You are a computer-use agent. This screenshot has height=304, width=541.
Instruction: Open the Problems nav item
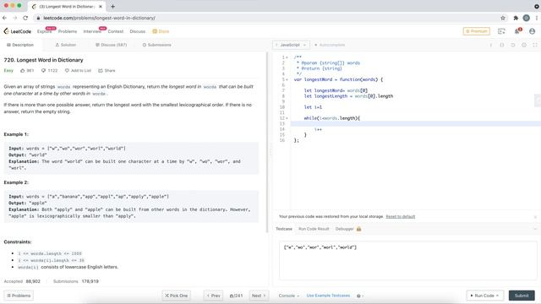coord(68,31)
